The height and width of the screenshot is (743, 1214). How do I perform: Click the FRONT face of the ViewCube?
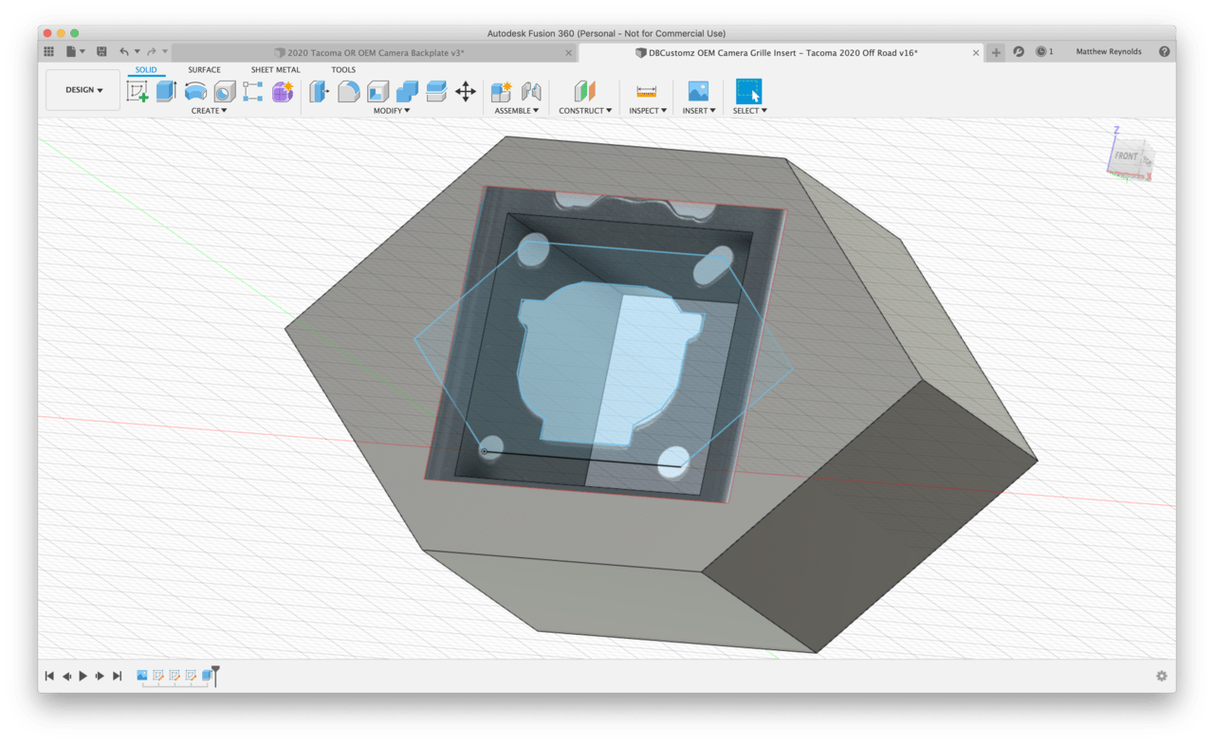coord(1126,157)
